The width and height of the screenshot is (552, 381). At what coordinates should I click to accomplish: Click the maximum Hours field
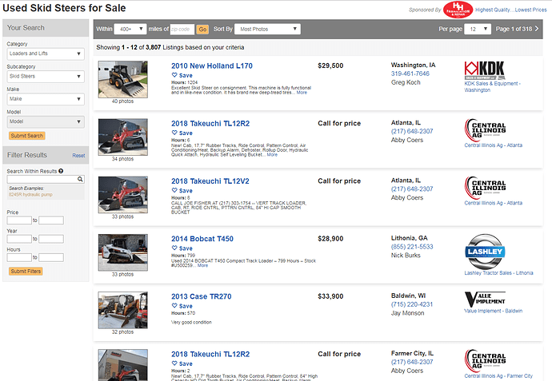tap(51, 258)
